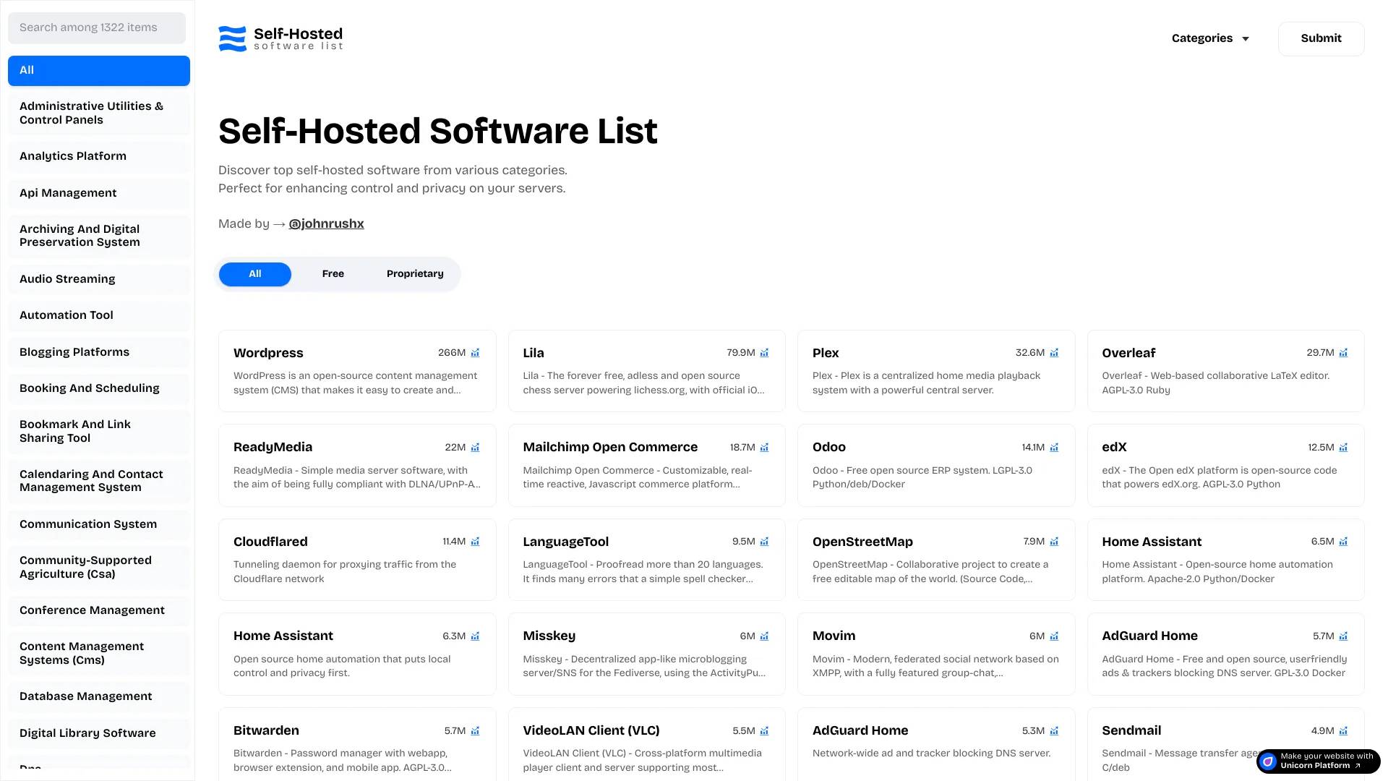This screenshot has width=1388, height=781.
Task: Select the Free filter toggle
Action: click(333, 273)
